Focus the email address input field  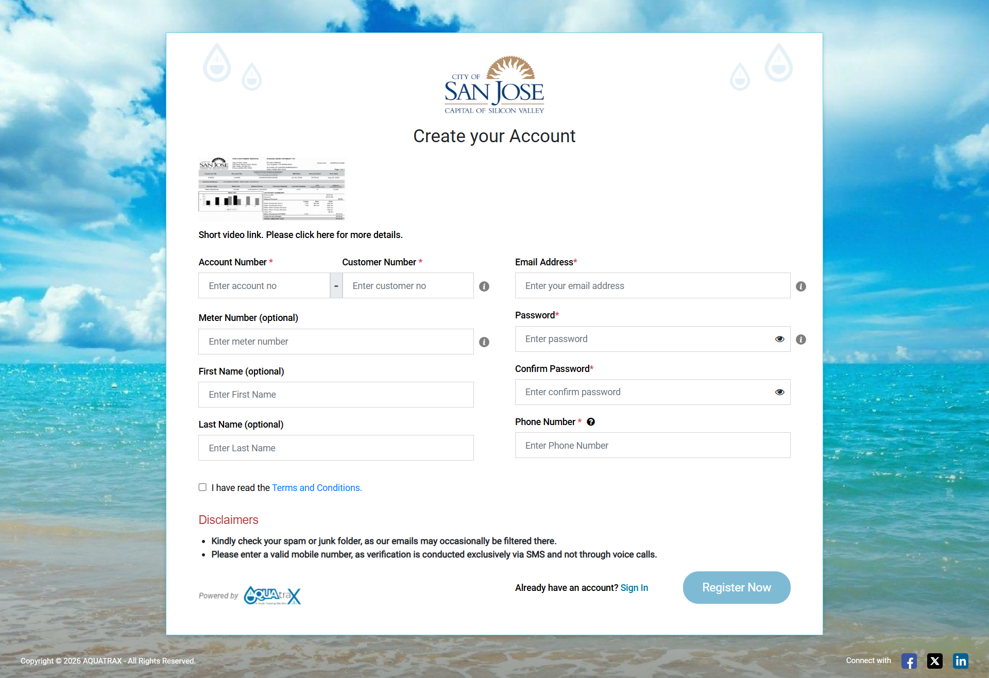pyautogui.click(x=653, y=286)
